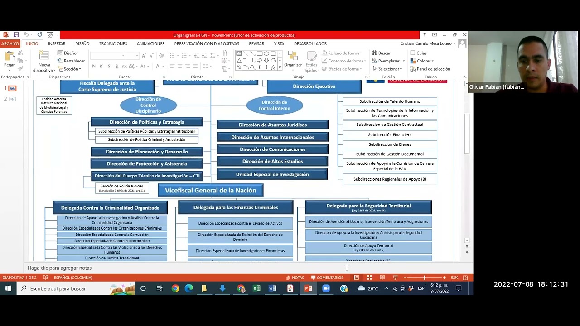
Task: Open the Colores dropdown
Action: coord(422,61)
